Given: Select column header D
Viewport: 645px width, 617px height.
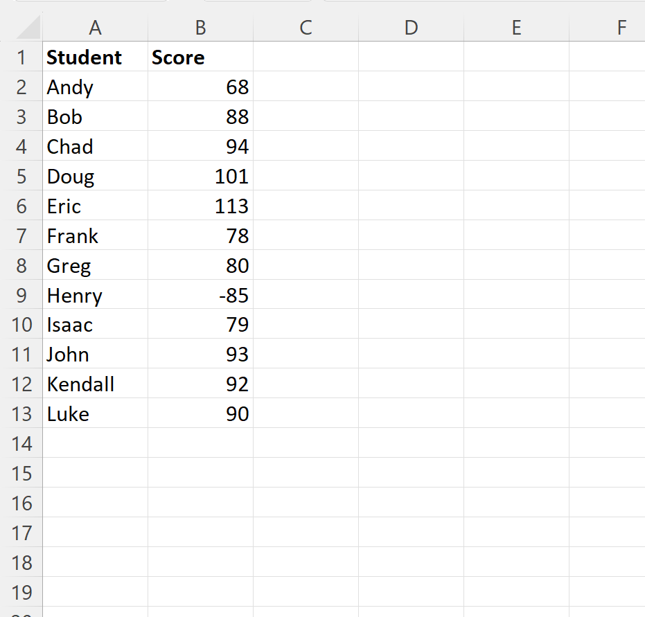Looking at the screenshot, I should [411, 28].
